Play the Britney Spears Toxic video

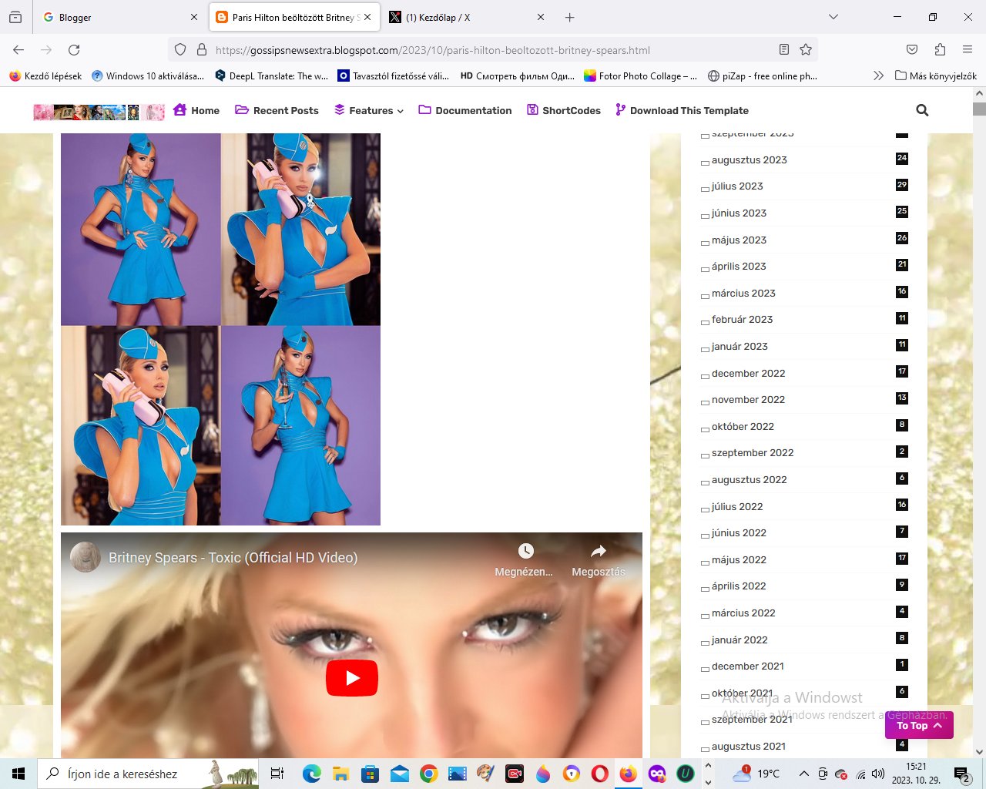pyautogui.click(x=352, y=678)
